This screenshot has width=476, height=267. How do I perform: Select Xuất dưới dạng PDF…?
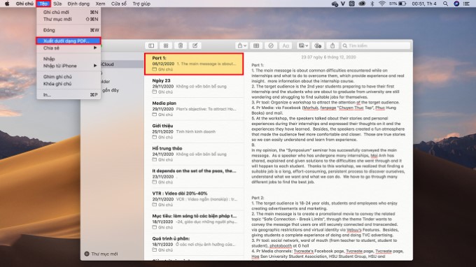point(69,41)
